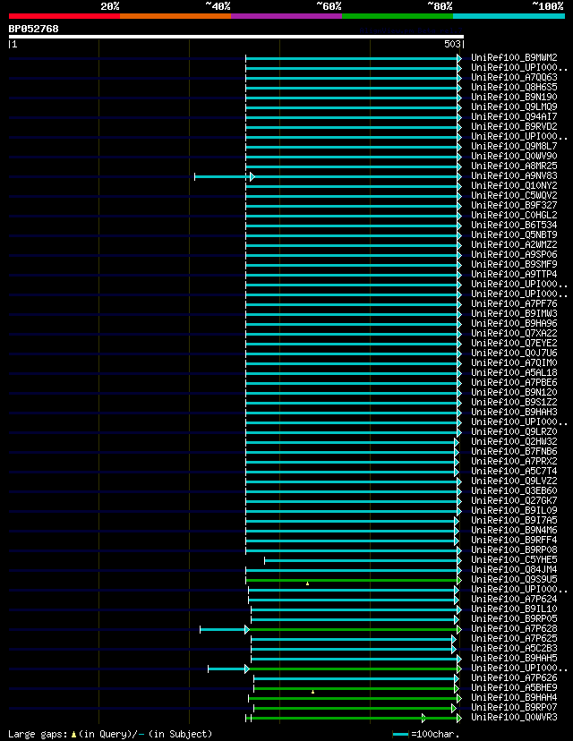This screenshot has height=741, width=573.
Task: Open the UniRef100_B9N190 hit label
Action: click(x=514, y=98)
